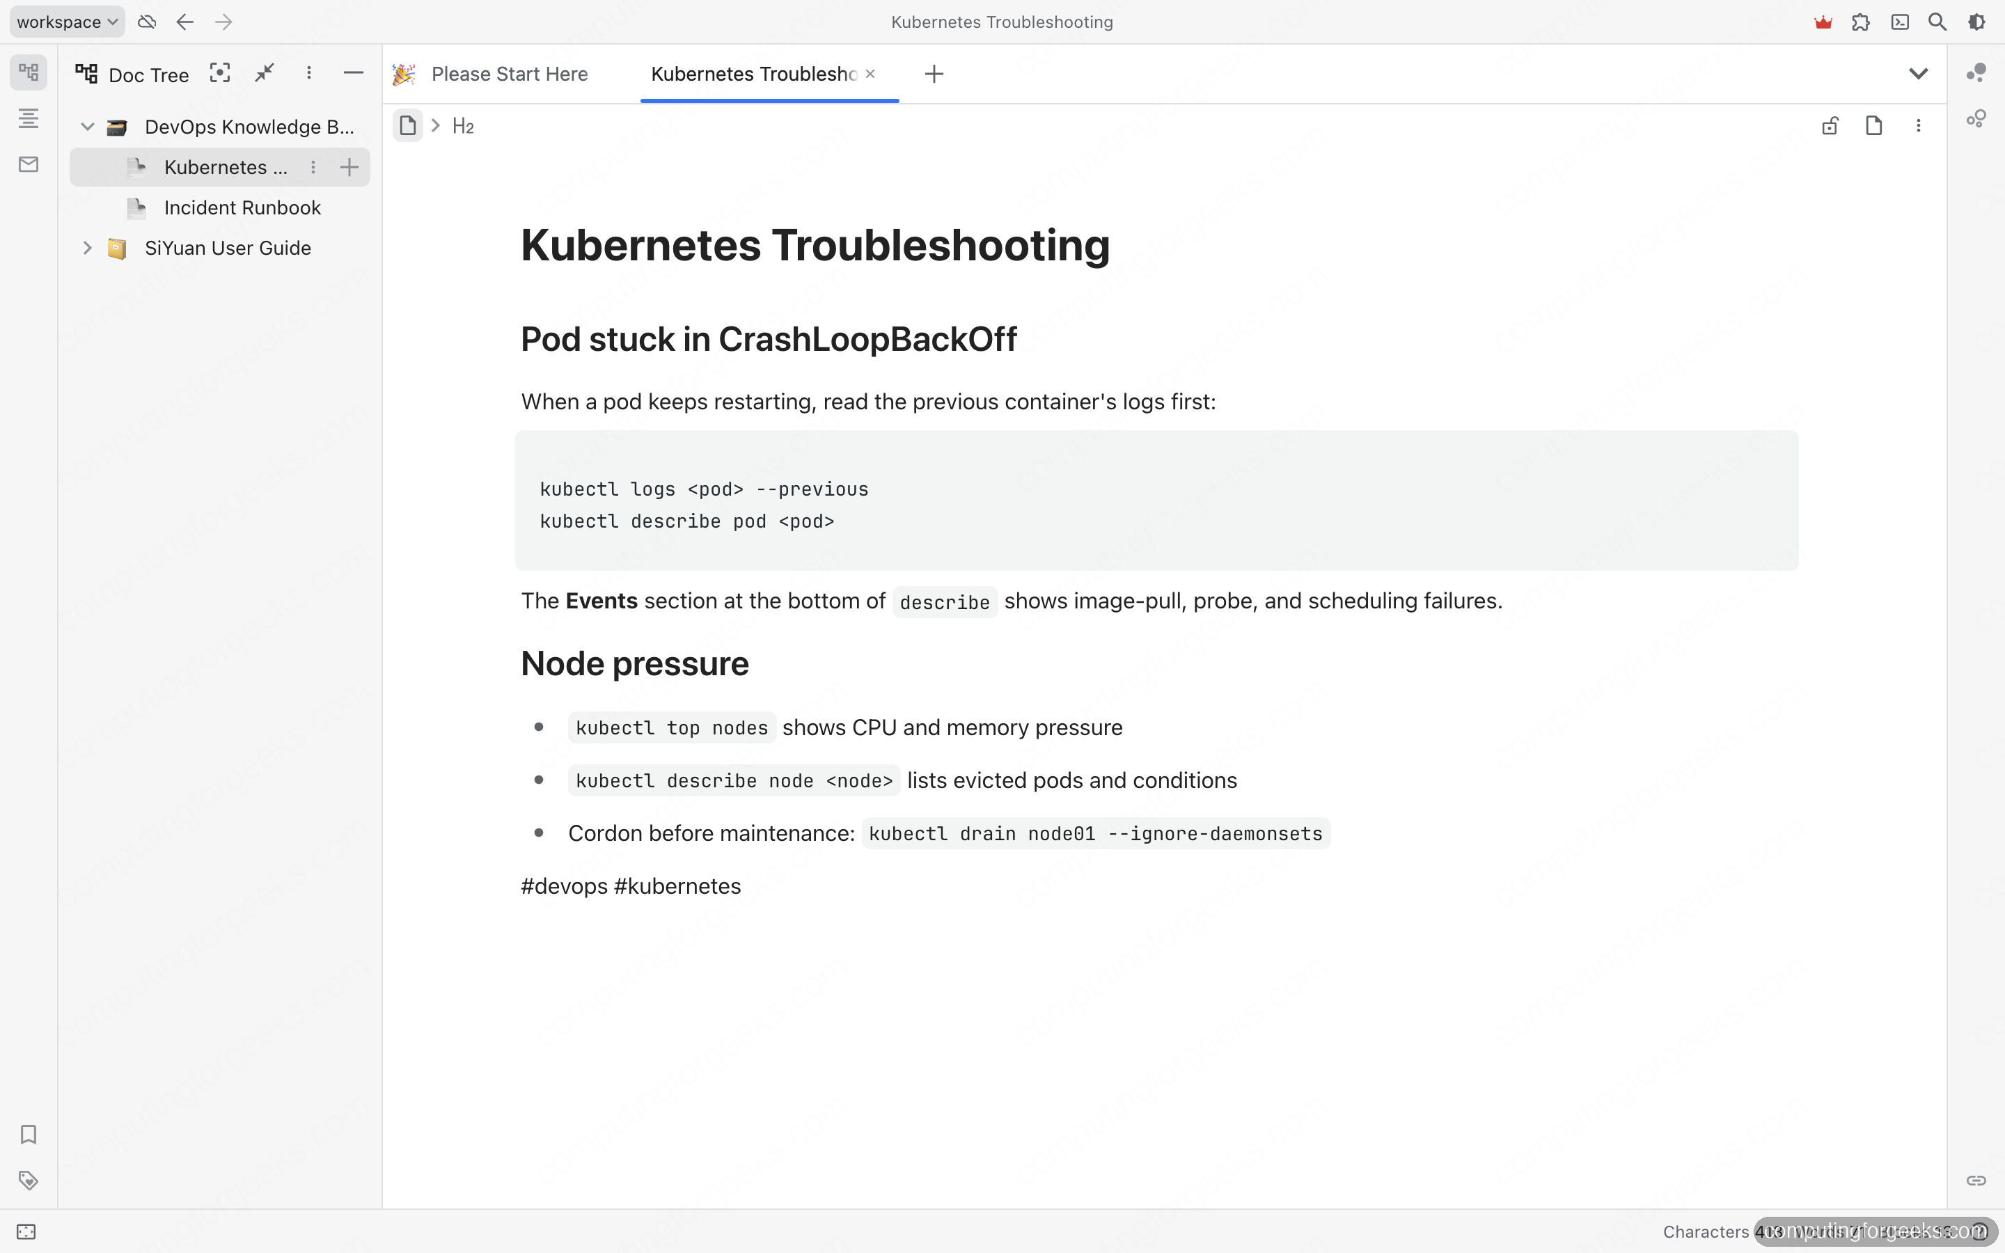Click focus current document icon in Doc Tree
This screenshot has height=1253, width=2005.
[x=219, y=73]
